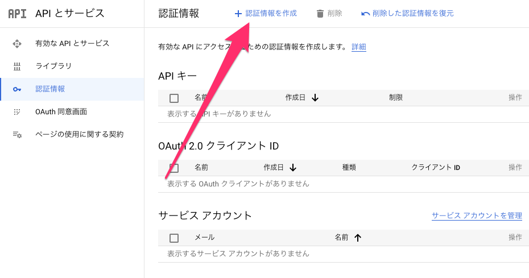Click the API キー section heading
529x278 pixels.
[177, 76]
